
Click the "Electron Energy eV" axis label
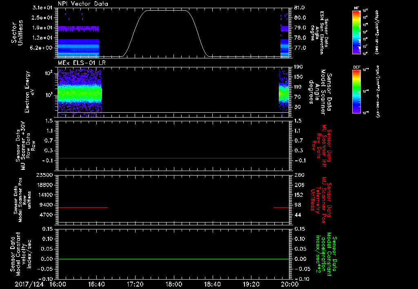pos(29,92)
